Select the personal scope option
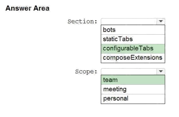This screenshot has height=117, width=179. 133,99
